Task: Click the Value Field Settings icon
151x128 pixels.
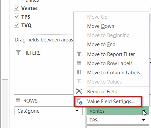Action: 79,101
